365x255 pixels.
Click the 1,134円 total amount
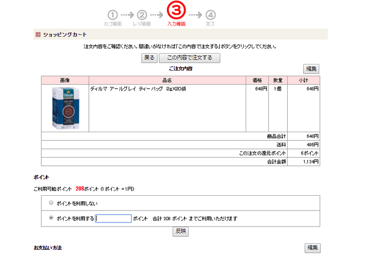(311, 162)
